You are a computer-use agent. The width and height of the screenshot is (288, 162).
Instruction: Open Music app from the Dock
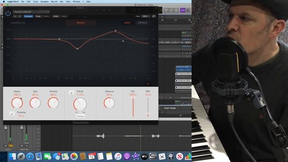click(118, 157)
